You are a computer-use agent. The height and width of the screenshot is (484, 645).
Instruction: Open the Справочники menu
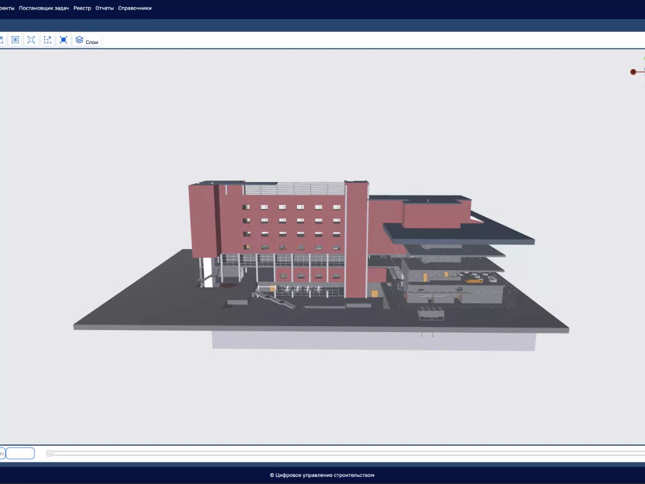click(x=135, y=8)
